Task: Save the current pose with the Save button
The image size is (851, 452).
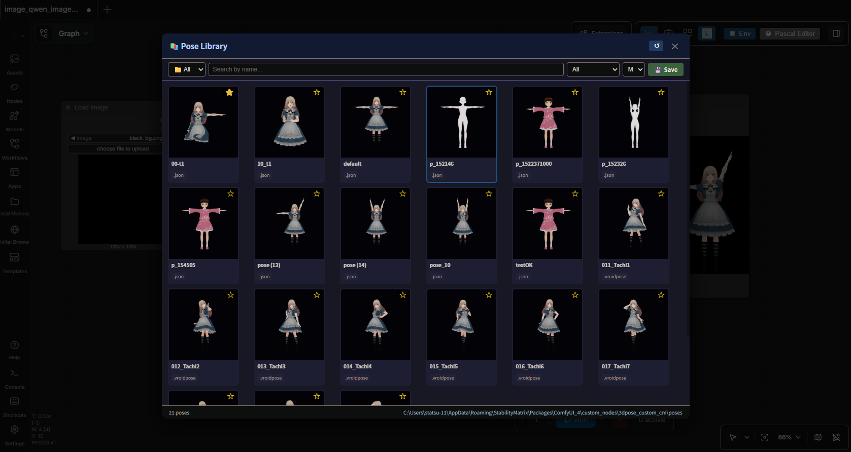Action: (x=666, y=69)
